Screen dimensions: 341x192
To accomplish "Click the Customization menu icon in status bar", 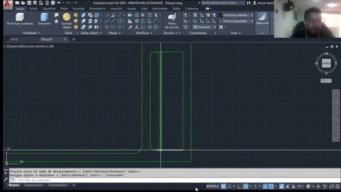I will [x=337, y=186].
